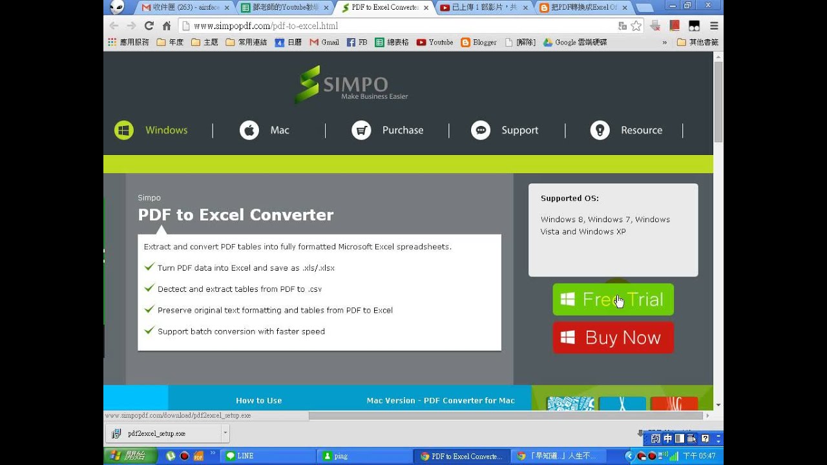Image resolution: width=827 pixels, height=465 pixels.
Task: Open the FB bookmark
Action: click(x=357, y=42)
